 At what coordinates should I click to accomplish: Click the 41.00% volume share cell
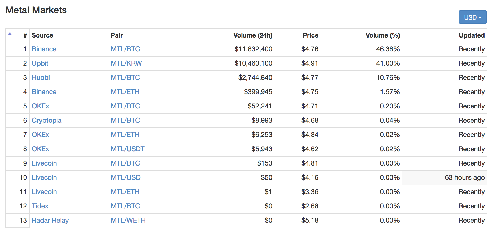388,63
